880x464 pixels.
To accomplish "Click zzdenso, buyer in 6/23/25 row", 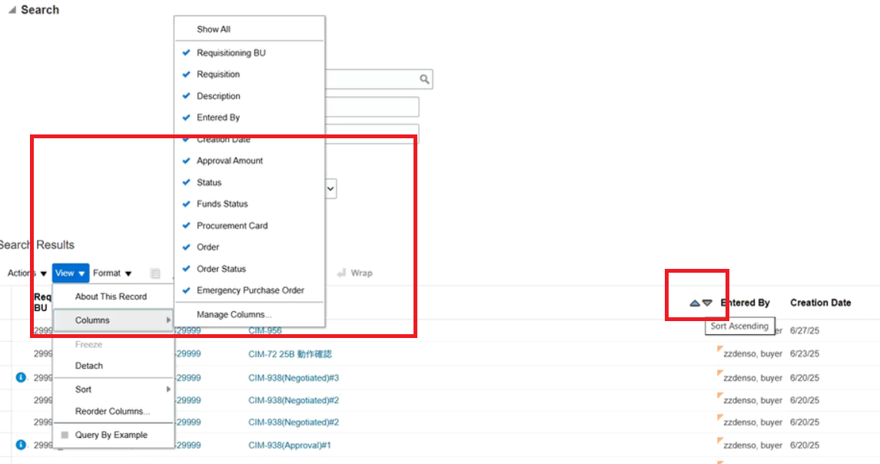I will (x=752, y=354).
